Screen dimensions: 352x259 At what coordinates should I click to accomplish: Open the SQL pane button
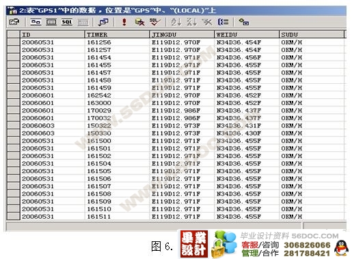click(67, 22)
